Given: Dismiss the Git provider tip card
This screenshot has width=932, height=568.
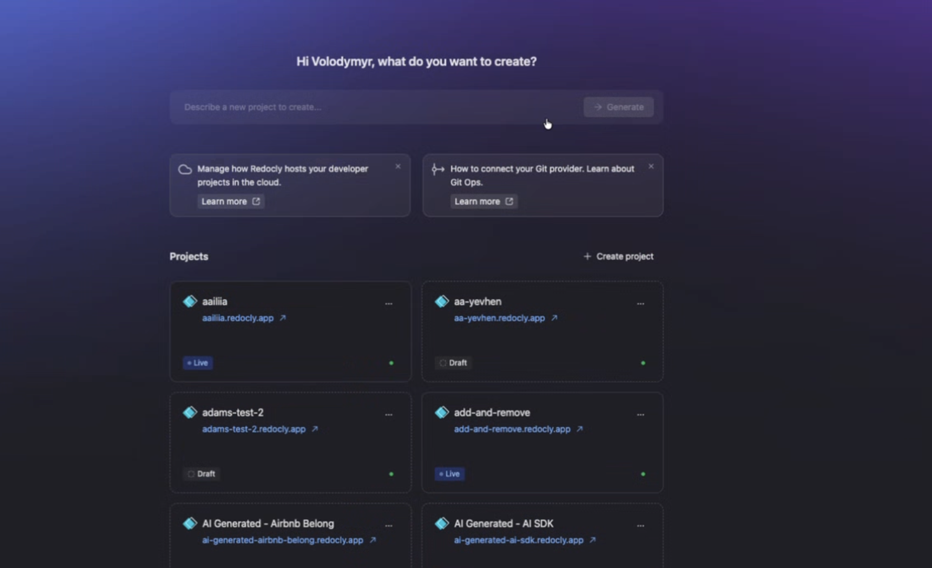Looking at the screenshot, I should [x=651, y=166].
